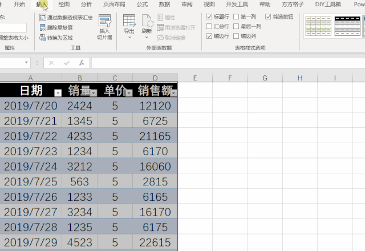Click cell with date 2019/7/28
Image resolution: width=365 pixels, height=251 pixels.
point(31,227)
